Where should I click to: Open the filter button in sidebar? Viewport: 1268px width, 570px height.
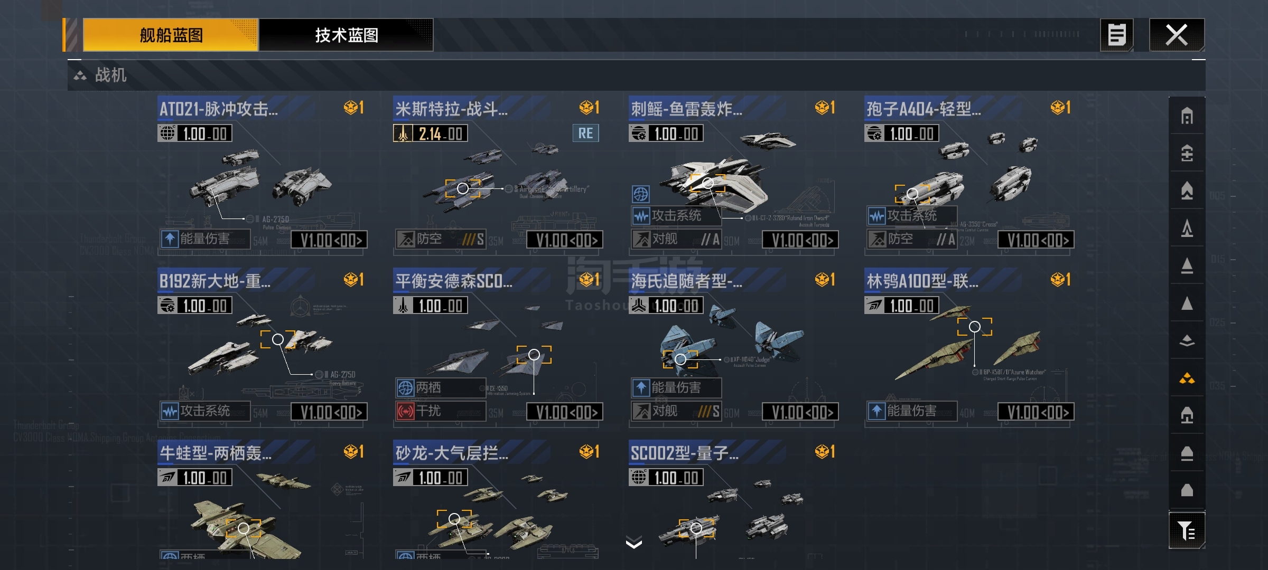pyautogui.click(x=1187, y=530)
